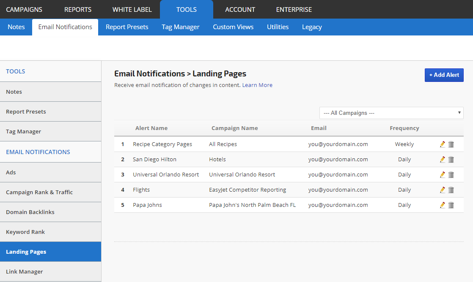Screen dimensions: 473x282
Task: Open the Enterprise top menu
Action: [x=294, y=9]
